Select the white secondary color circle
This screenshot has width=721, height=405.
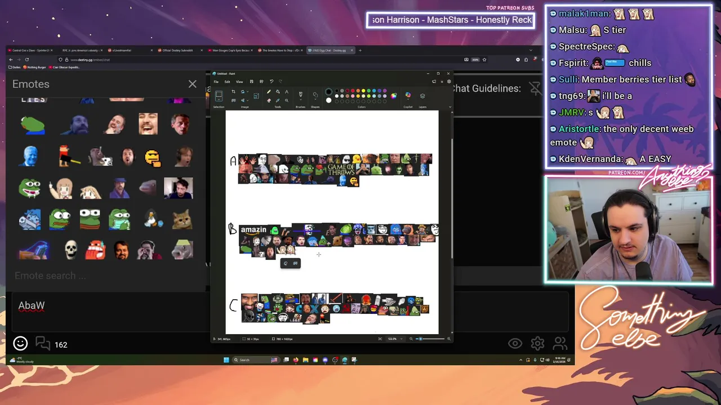click(328, 100)
